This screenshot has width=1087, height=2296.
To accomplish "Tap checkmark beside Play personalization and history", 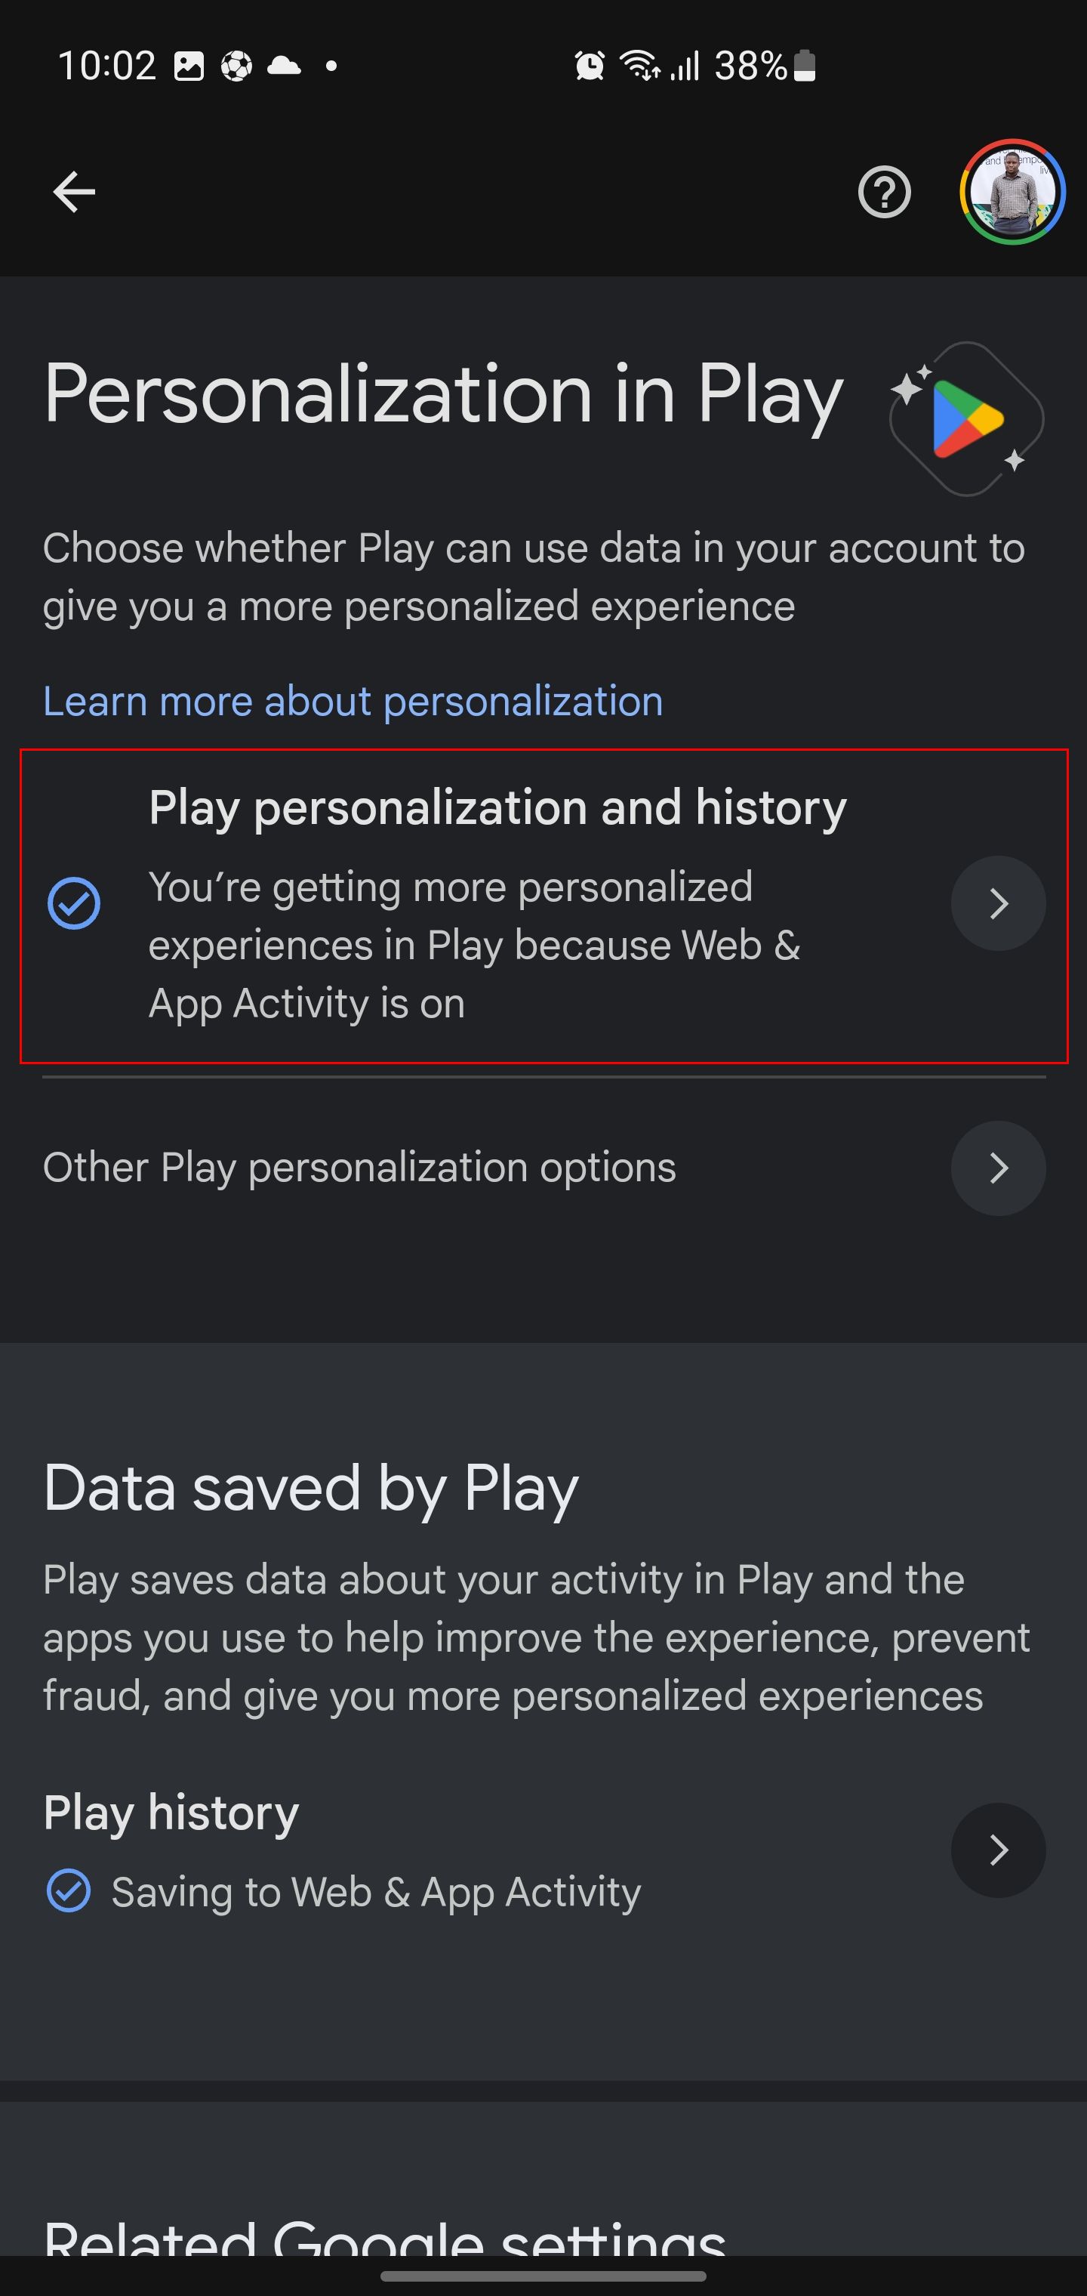I will click(x=74, y=904).
